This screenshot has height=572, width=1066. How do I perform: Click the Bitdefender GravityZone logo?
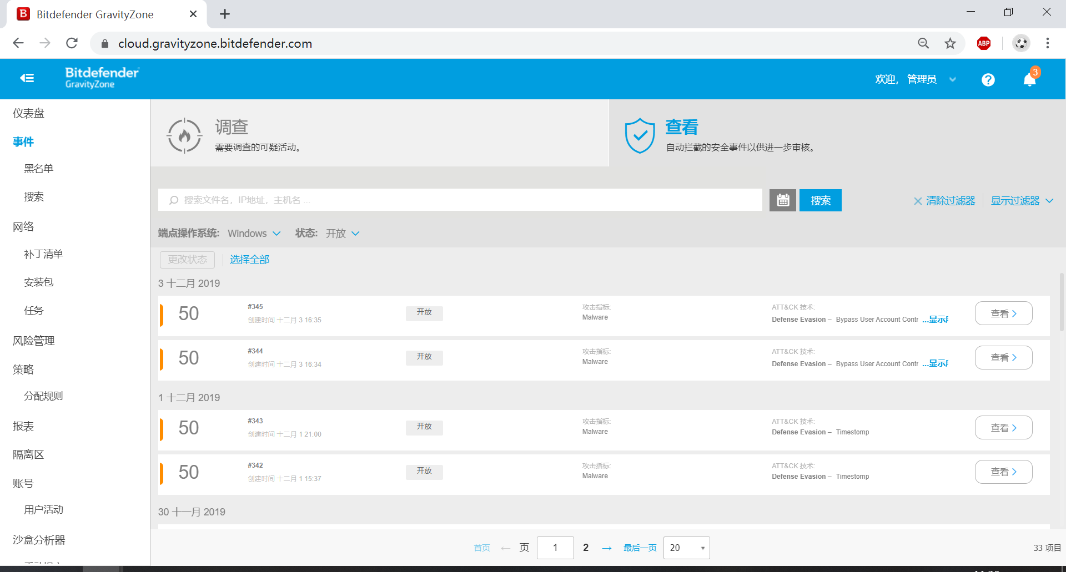tap(102, 78)
